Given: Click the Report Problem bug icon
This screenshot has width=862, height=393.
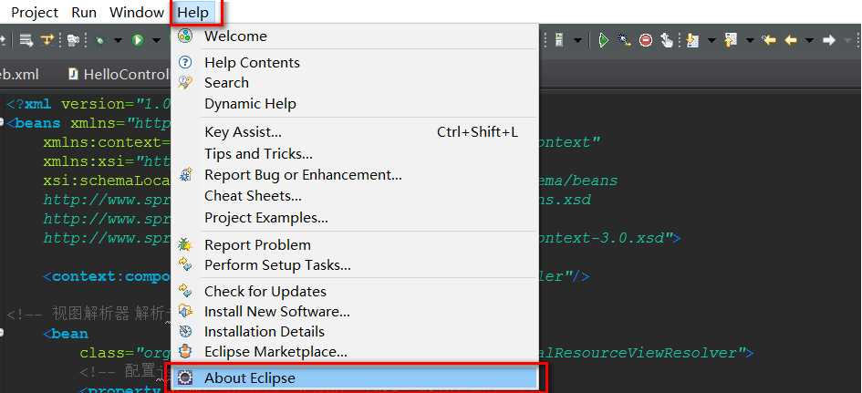Looking at the screenshot, I should (186, 244).
